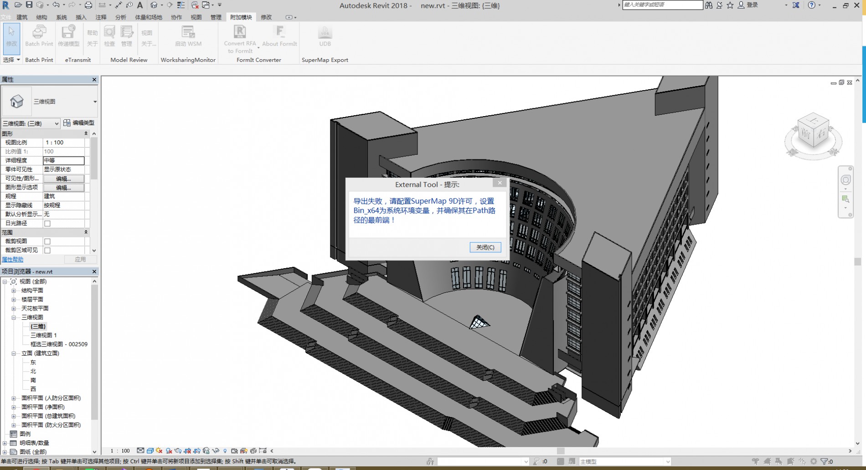Click Convert RFA to FormIt
Image resolution: width=866 pixels, height=470 pixels.
pos(240,39)
